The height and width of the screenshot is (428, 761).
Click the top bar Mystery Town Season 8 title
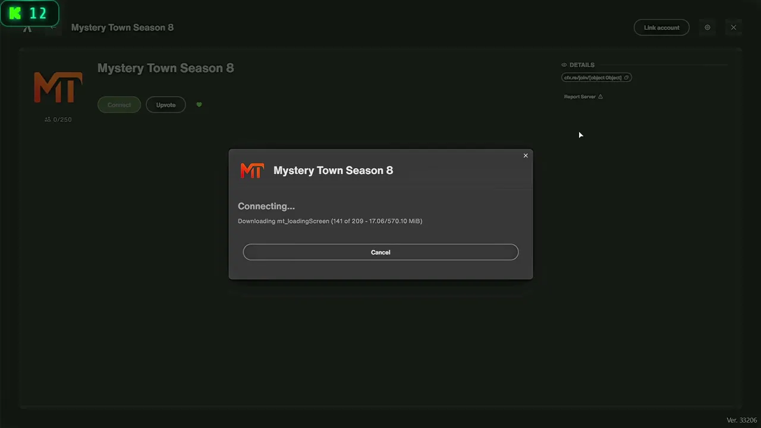pyautogui.click(x=122, y=27)
